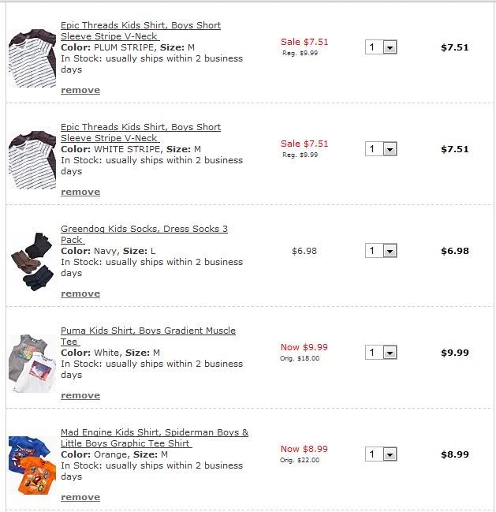Image resolution: width=496 pixels, height=512 pixels.
Task: Remove the plum stripe shirt from cart
Action: coord(80,90)
